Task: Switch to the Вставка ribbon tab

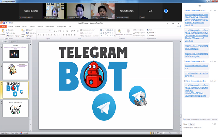Action: [18, 27]
